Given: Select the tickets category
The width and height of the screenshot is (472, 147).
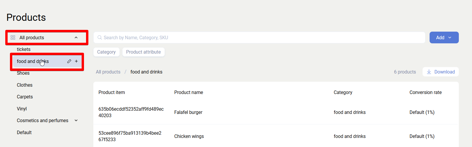Looking at the screenshot, I should (24, 49).
